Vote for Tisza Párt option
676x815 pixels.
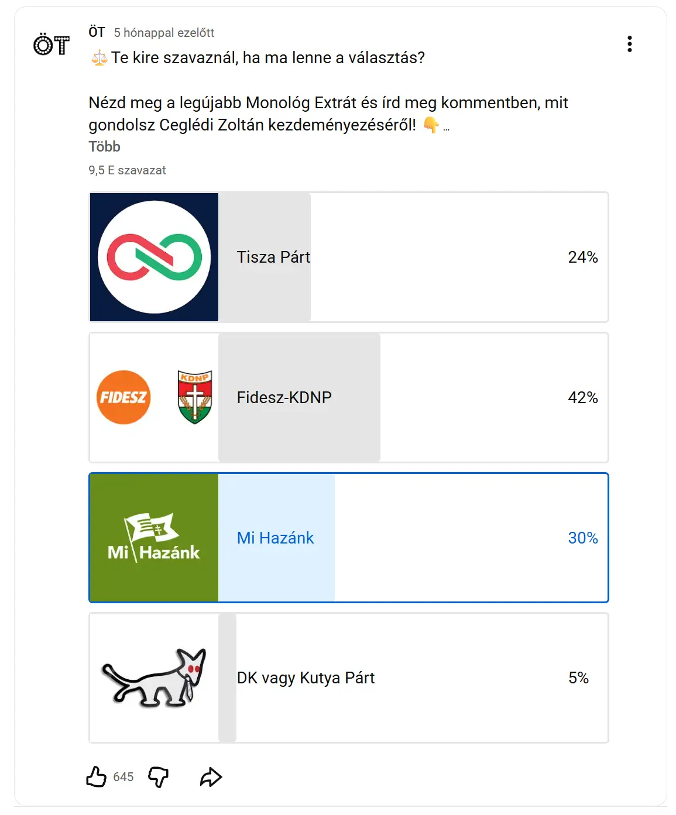pos(410,257)
